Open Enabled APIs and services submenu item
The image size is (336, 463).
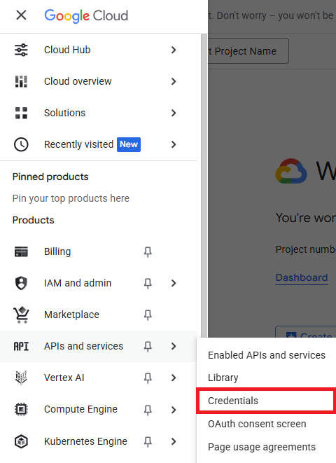click(267, 355)
